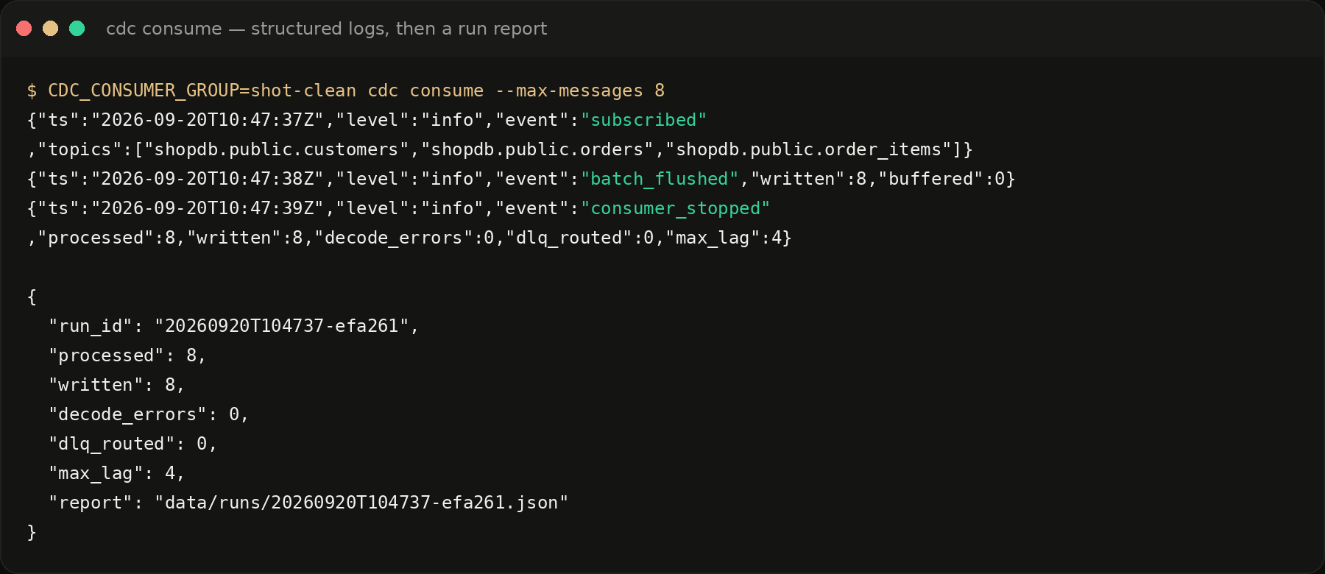Click the report's '"processed": 8,' line
1325x574 pixels.
click(x=127, y=355)
